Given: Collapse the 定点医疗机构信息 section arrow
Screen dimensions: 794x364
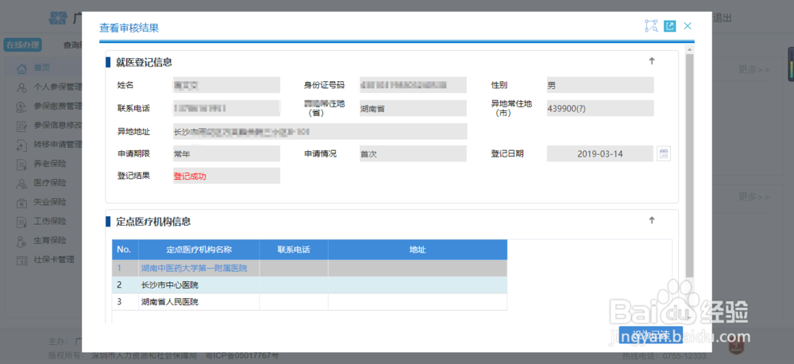Looking at the screenshot, I should tap(652, 220).
